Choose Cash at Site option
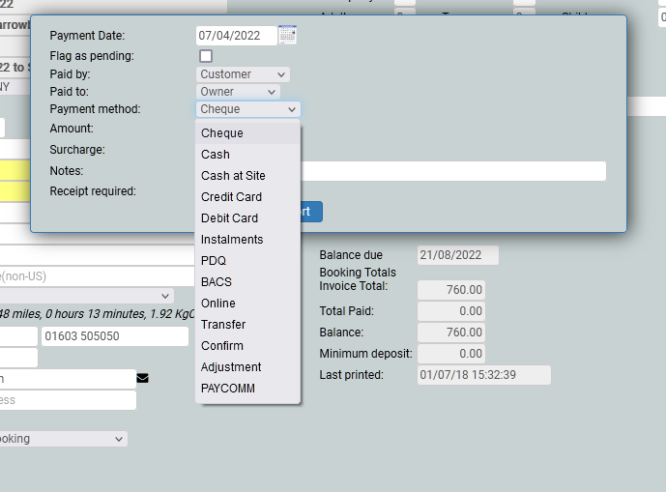The image size is (666, 492). tap(233, 176)
